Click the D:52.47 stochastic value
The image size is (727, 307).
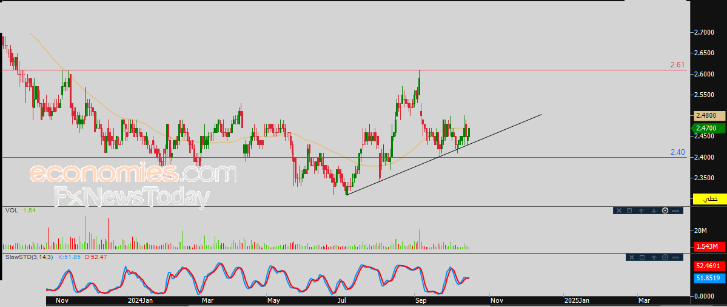(96, 257)
